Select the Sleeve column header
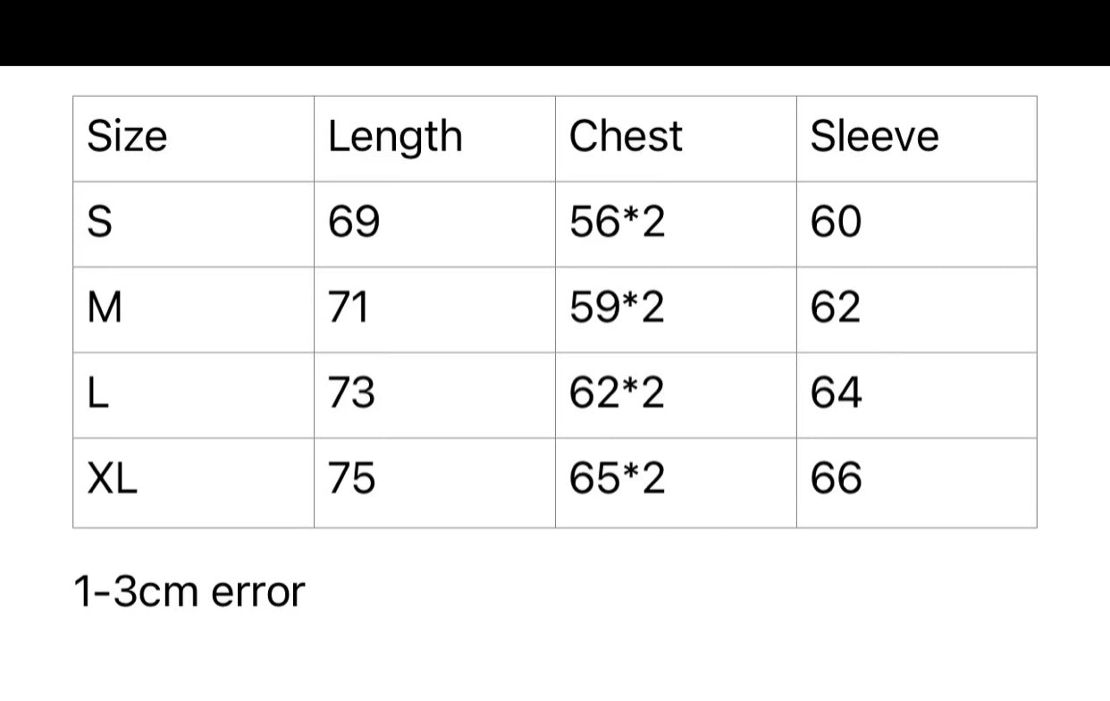The width and height of the screenshot is (1110, 701). click(874, 138)
